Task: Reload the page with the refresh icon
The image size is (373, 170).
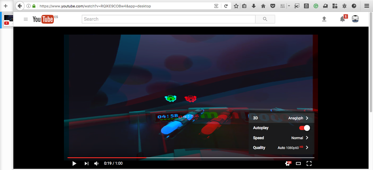Action: pos(226,6)
